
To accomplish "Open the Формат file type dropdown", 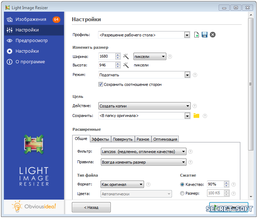I will tap(122, 184).
